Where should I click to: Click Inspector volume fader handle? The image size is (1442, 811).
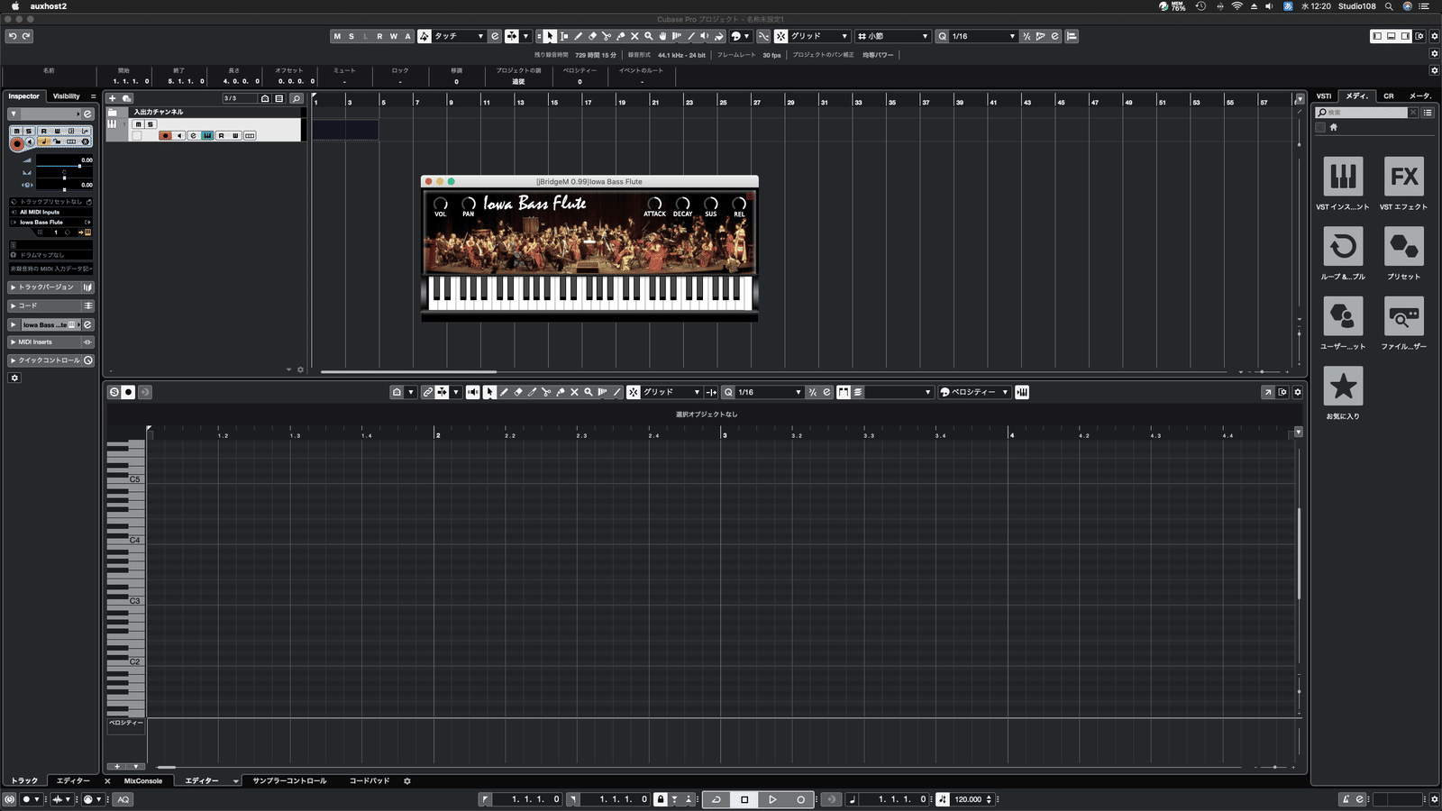click(x=79, y=166)
